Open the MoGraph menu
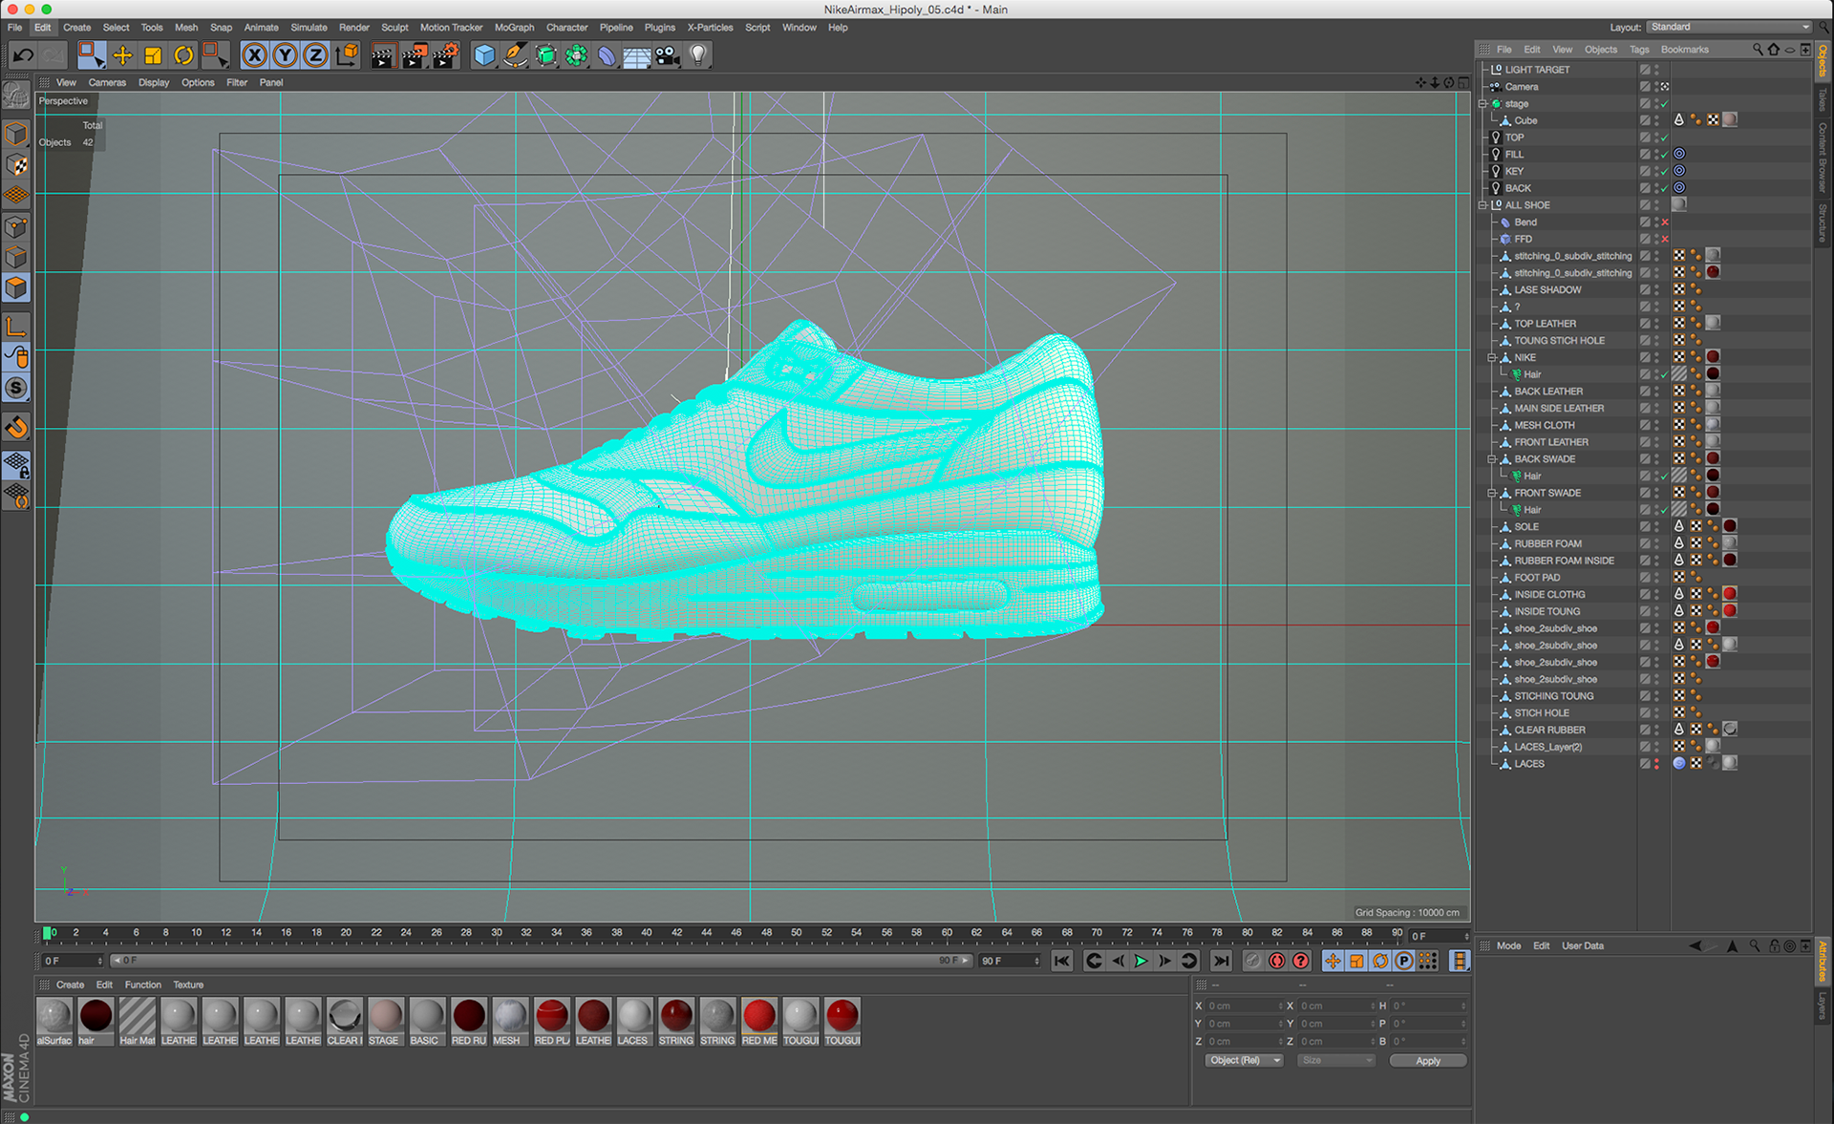Screen dimensions: 1834x1124 (514, 28)
